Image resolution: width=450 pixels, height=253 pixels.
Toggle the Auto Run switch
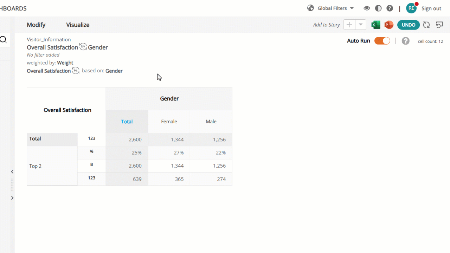[x=382, y=41]
